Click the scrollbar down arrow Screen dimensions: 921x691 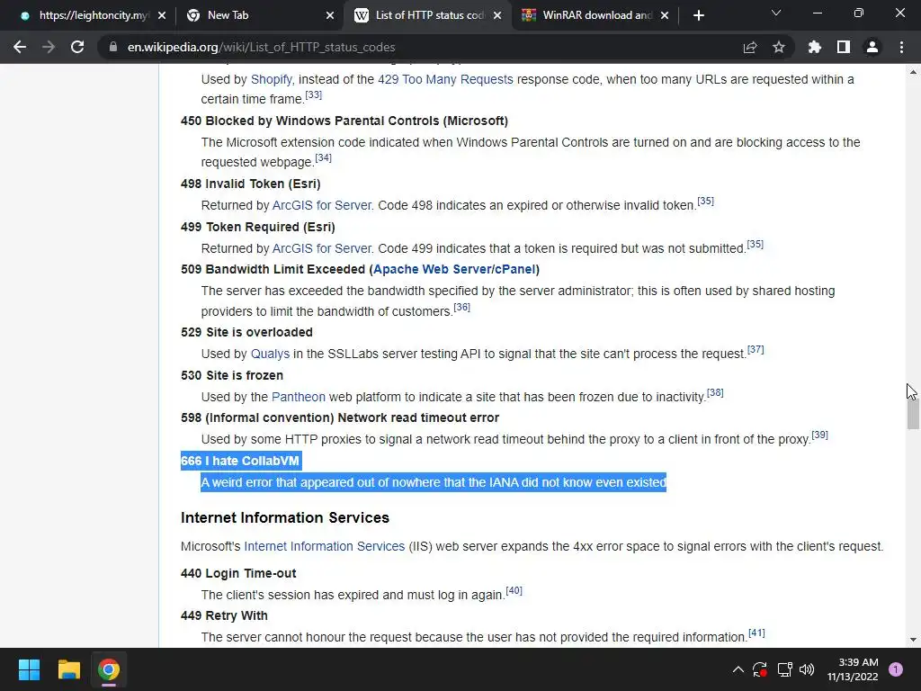pos(913,640)
